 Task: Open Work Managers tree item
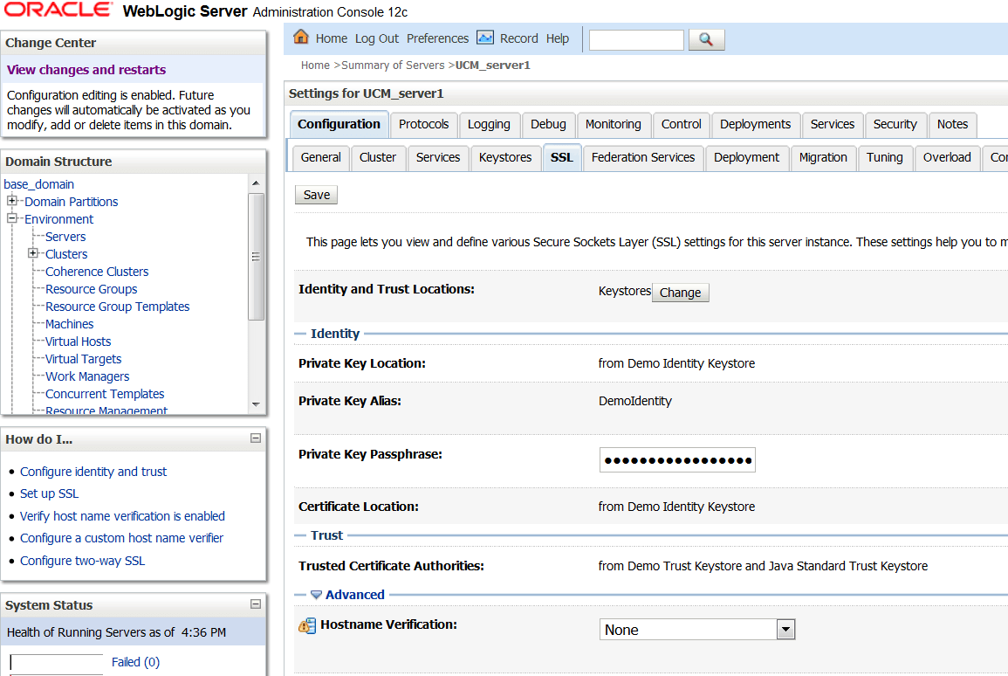click(86, 376)
